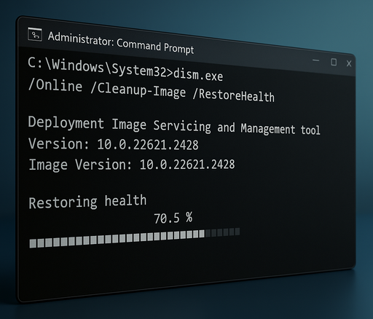Click the /Online parameter
This screenshot has width=373, height=319.
55,85
